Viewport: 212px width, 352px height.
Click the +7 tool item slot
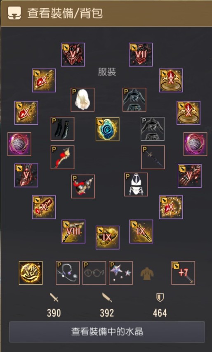pyautogui.click(x=183, y=273)
